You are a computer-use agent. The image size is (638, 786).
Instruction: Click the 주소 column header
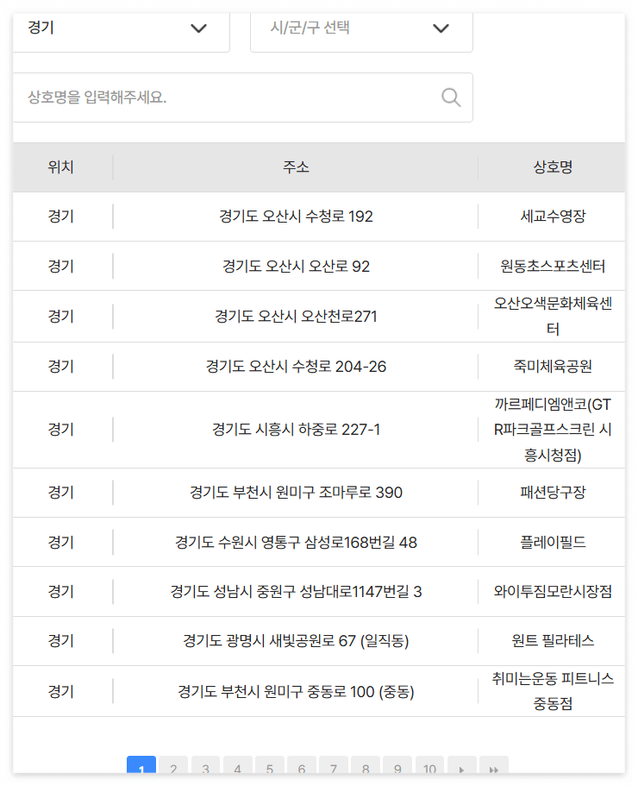(294, 166)
